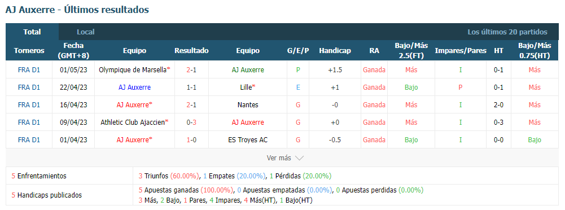The height and width of the screenshot is (210, 565).
Task: Expand the Ver más chevron
Action: point(299,158)
